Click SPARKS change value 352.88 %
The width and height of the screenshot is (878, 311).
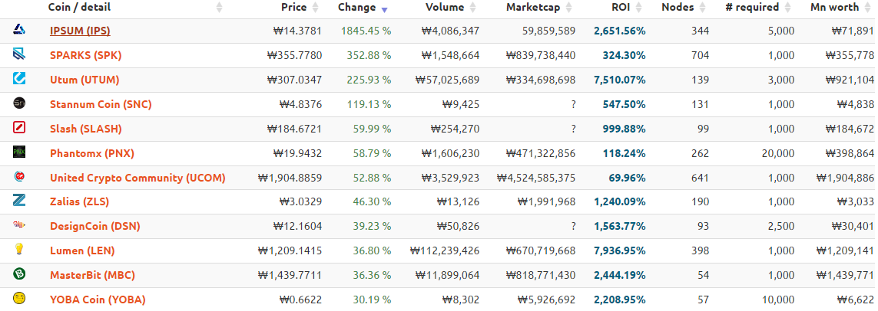369,55
